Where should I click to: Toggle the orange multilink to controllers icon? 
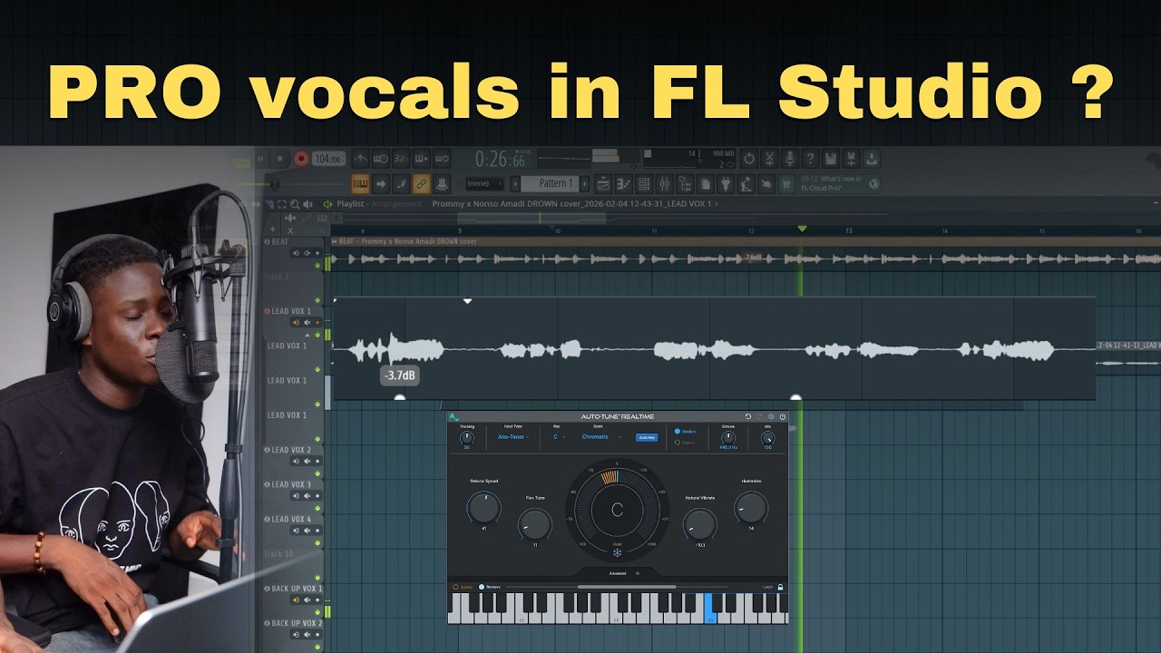click(x=421, y=183)
